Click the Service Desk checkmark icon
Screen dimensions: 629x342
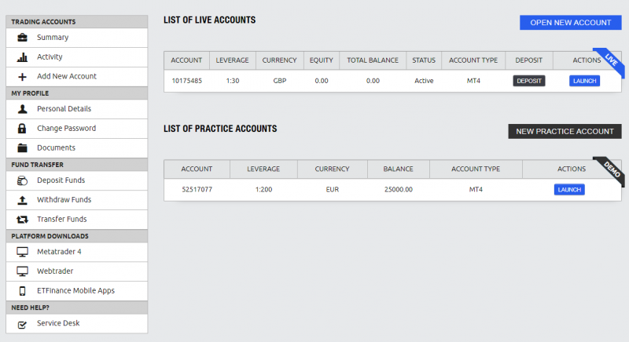point(23,325)
